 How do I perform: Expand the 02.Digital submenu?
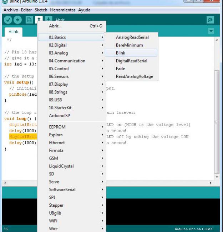(71, 45)
